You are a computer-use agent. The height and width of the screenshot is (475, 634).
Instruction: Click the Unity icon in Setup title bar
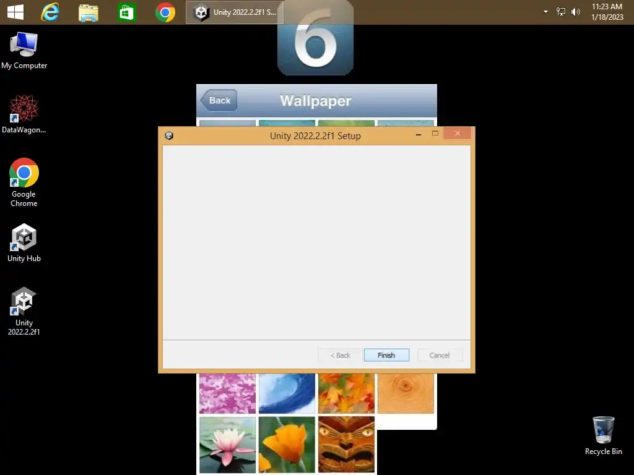tap(169, 135)
